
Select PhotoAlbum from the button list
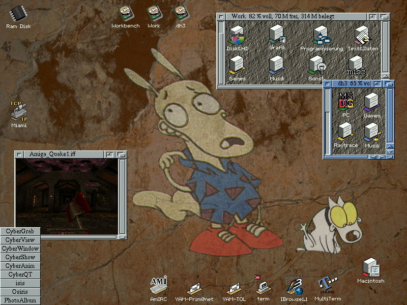tap(20, 300)
